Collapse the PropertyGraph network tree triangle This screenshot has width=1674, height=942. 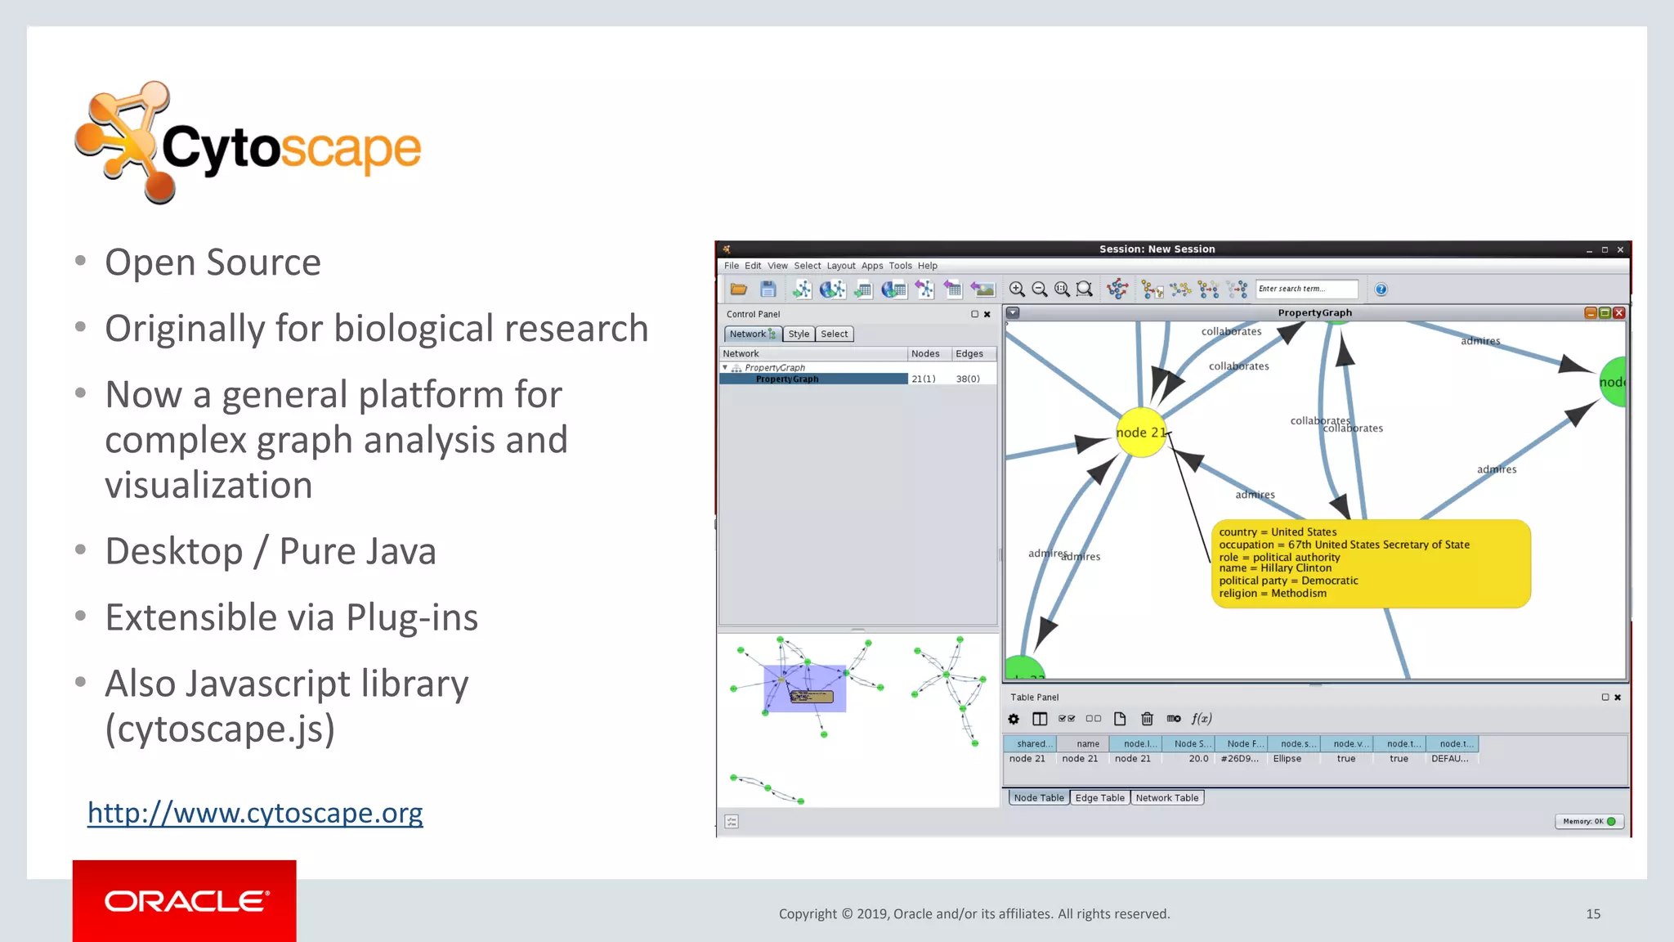[725, 368]
